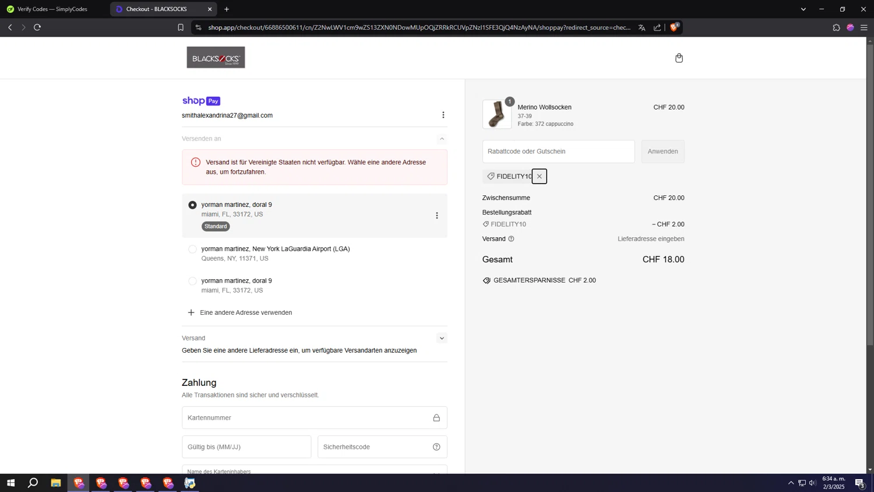Click the shipping info question icon
The width and height of the screenshot is (874, 492).
pos(511,239)
